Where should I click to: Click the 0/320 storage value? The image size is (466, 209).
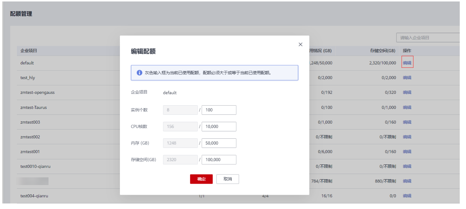tap(391, 92)
